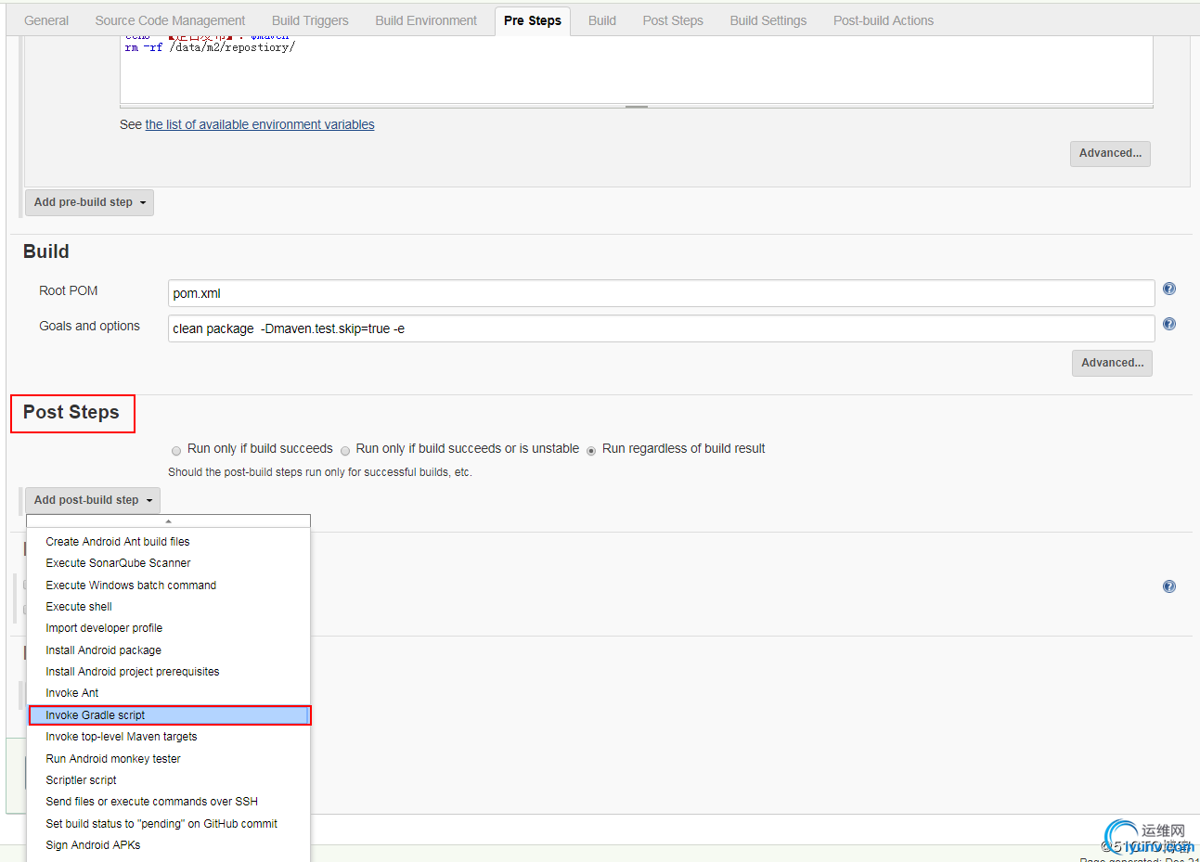Select Set build status pending on GitHub commit

[169, 824]
